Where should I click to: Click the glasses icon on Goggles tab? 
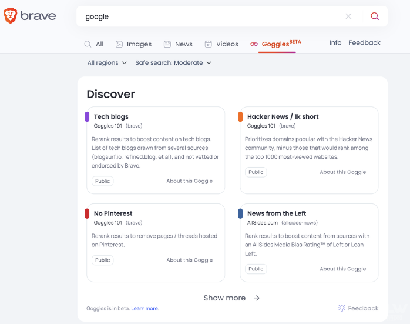point(254,44)
